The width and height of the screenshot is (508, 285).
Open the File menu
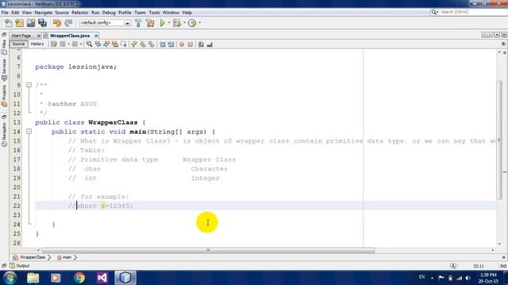point(5,13)
